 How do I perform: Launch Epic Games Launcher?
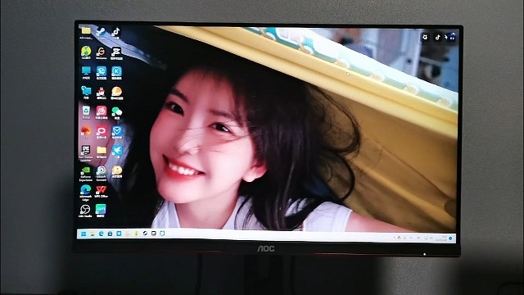[85, 153]
